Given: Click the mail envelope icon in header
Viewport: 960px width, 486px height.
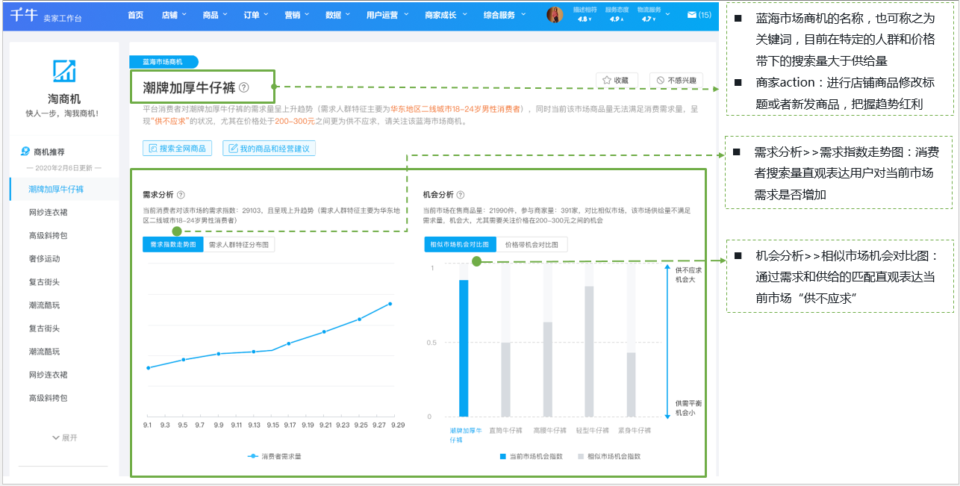Looking at the screenshot, I should 691,15.
